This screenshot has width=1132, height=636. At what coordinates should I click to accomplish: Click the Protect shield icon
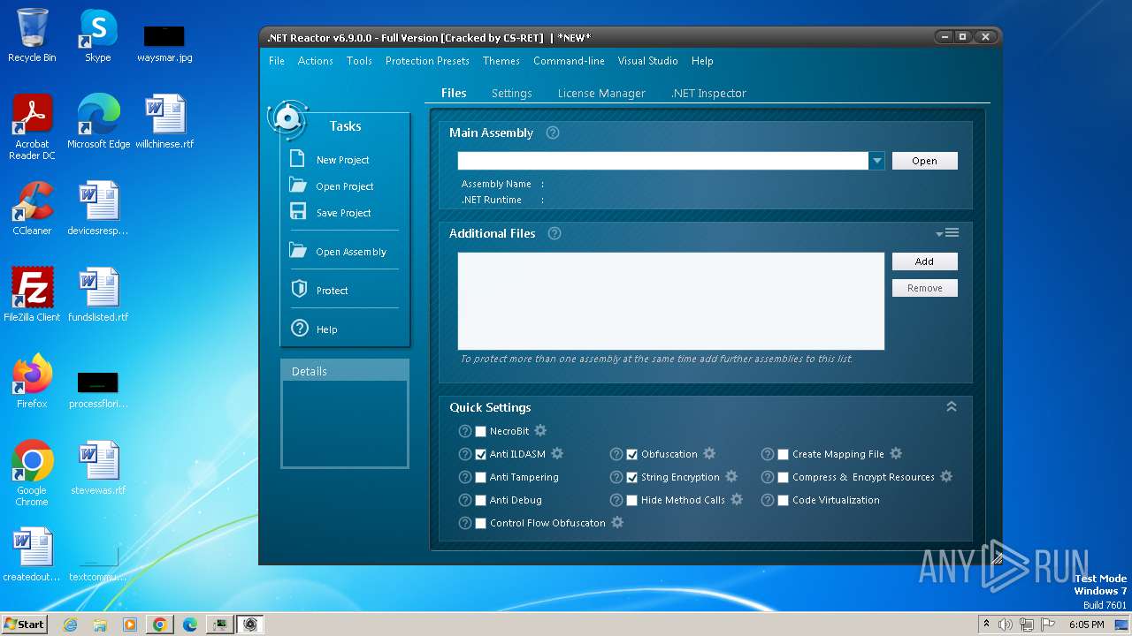point(299,290)
